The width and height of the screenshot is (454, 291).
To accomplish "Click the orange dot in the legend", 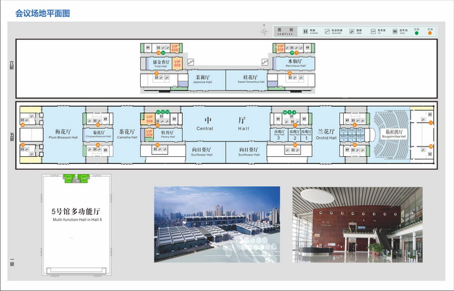I will [429, 33].
